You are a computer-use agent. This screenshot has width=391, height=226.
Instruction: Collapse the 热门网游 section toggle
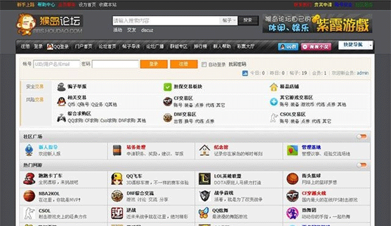pyautogui.click(x=362, y=165)
